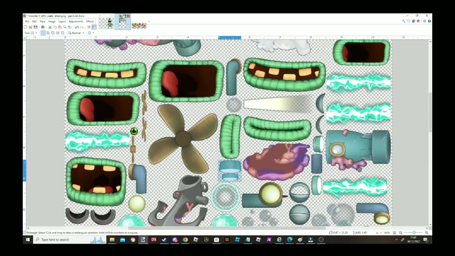Click the New image icon
This screenshot has width=455, height=256.
pos(25,27)
